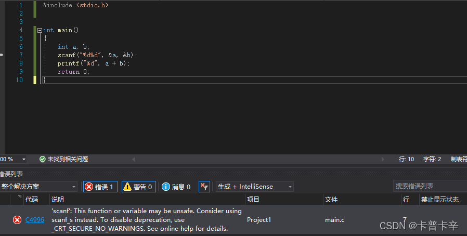The height and width of the screenshot is (236, 467).
Task: Sort by the 文件 column header
Action: tap(331, 200)
